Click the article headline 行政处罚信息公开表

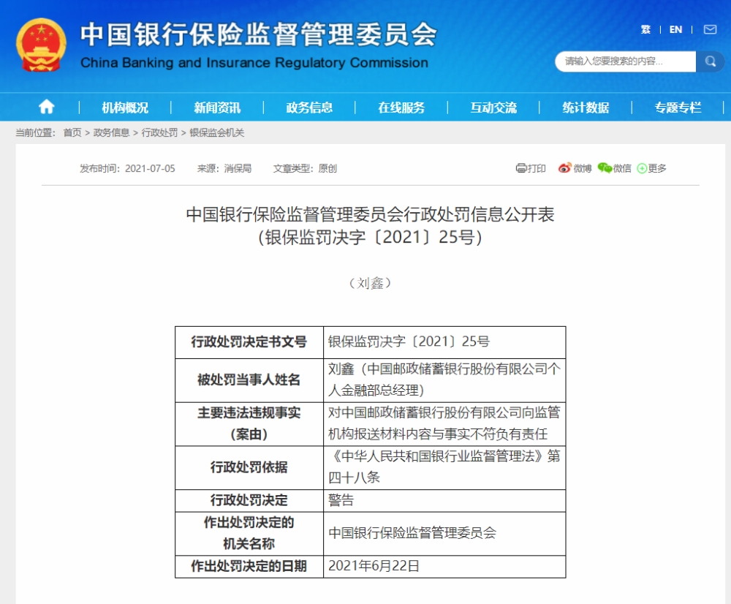370,214
